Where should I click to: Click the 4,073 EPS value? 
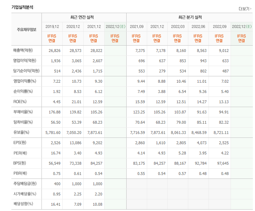pos(202,143)
